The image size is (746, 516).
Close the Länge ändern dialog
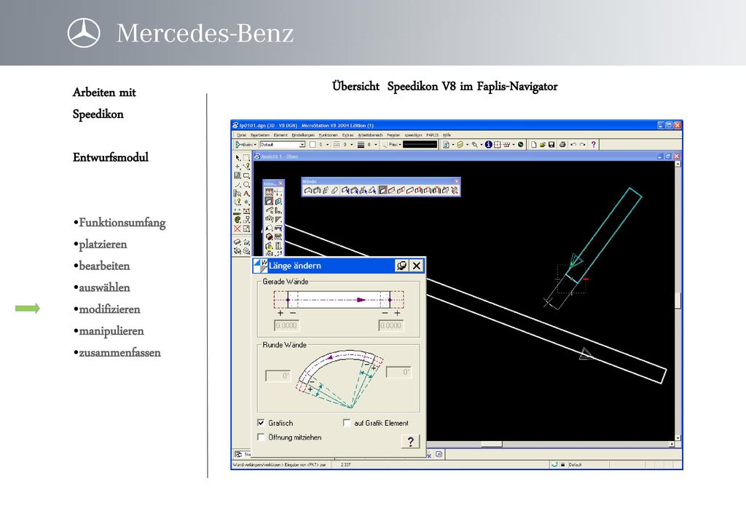coord(416,266)
